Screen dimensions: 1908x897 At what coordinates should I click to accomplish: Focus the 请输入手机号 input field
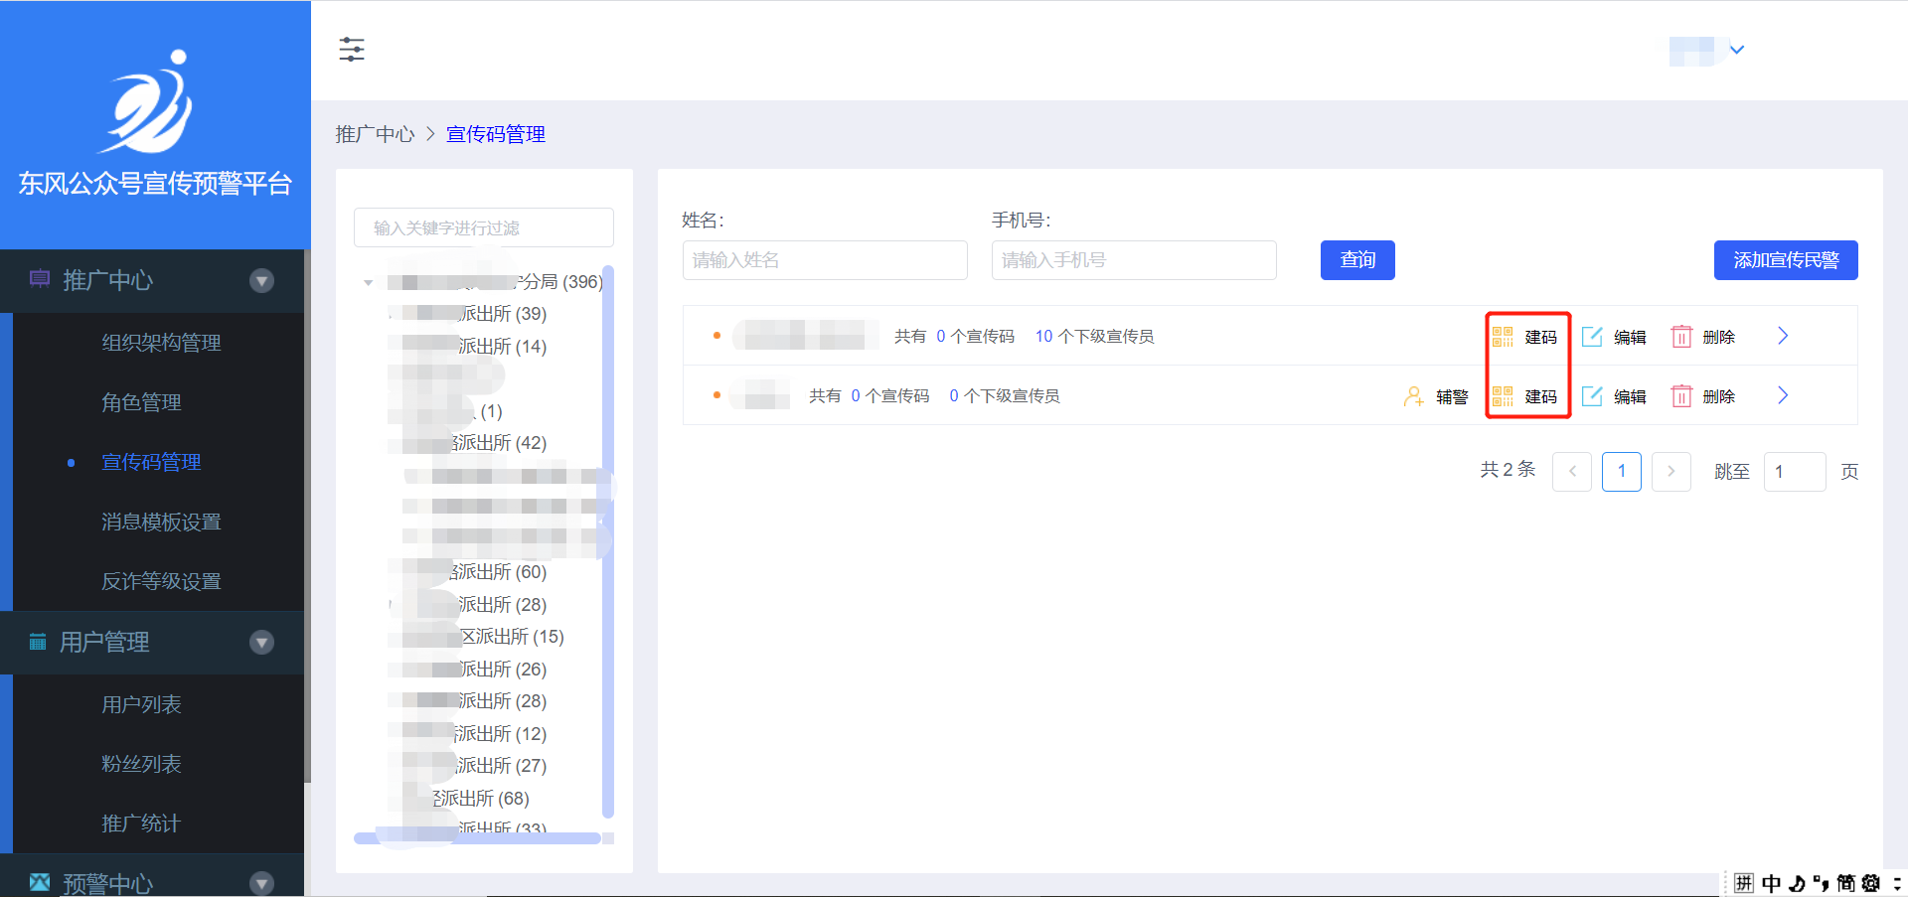tap(1133, 260)
